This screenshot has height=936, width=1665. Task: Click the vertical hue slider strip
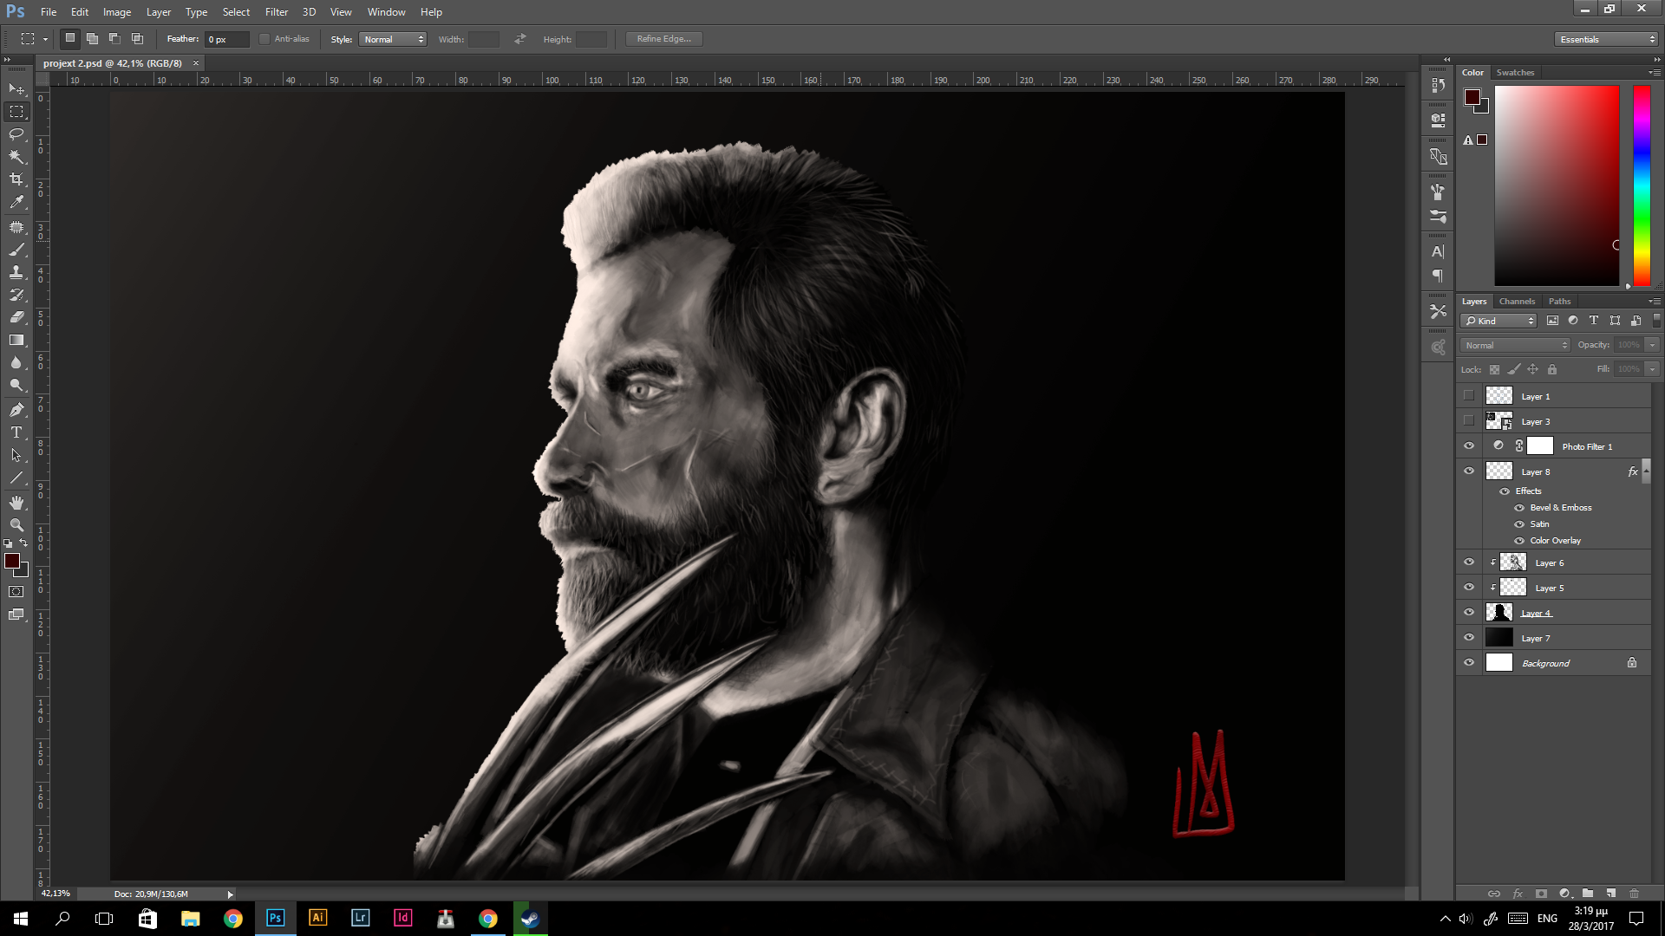1642,185
